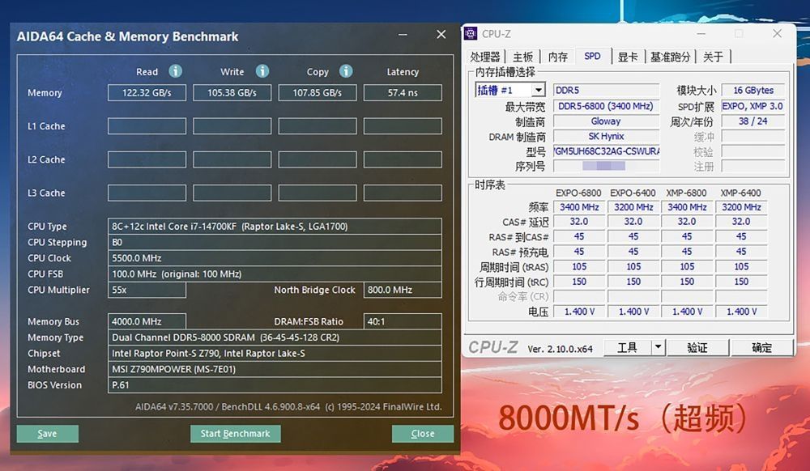Switch to the 处理器 tab

[485, 57]
